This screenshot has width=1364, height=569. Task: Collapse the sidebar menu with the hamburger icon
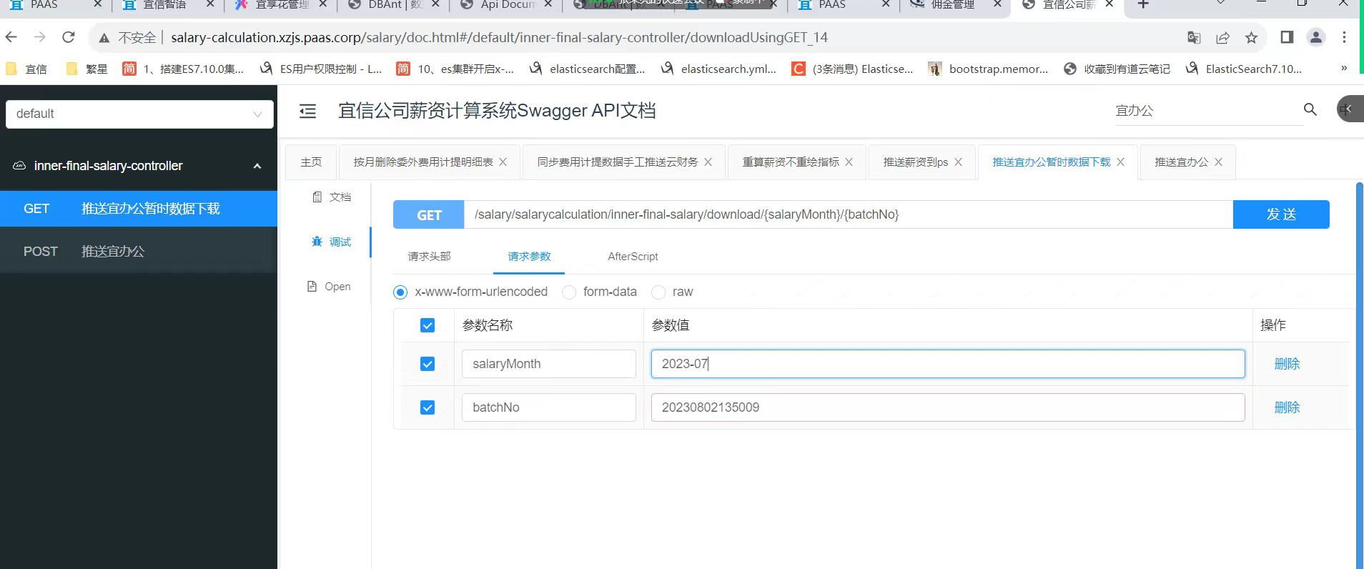pyautogui.click(x=307, y=111)
